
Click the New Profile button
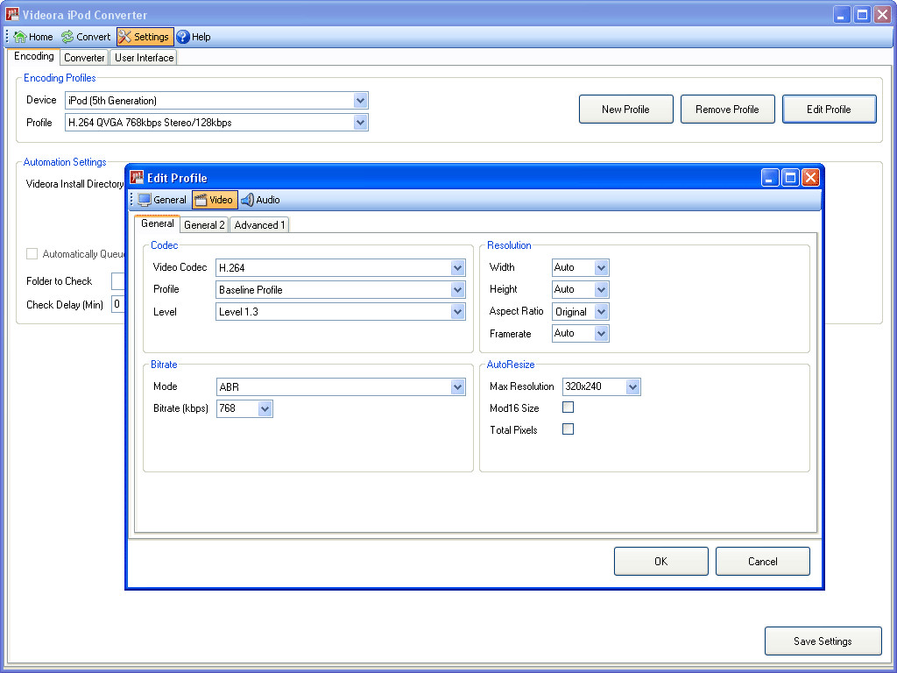625,110
